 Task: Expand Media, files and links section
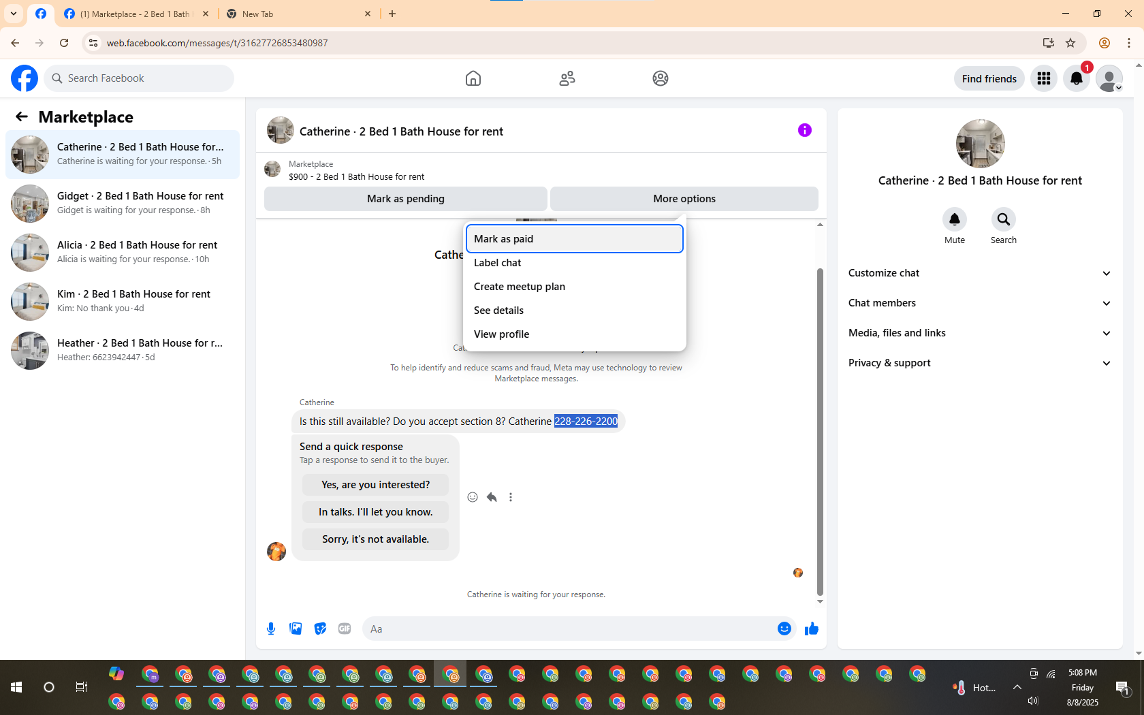coord(980,333)
